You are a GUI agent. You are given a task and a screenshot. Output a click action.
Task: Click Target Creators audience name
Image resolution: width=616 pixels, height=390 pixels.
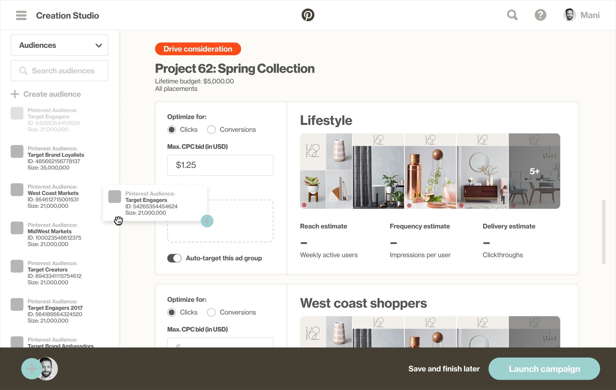point(47,270)
